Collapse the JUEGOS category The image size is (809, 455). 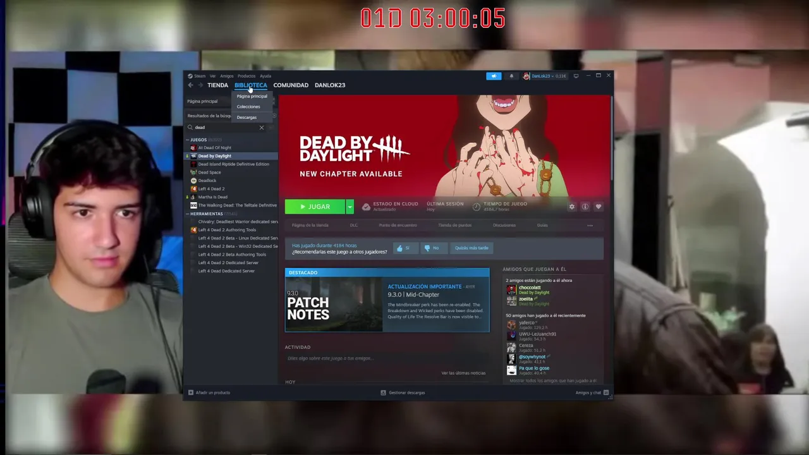pyautogui.click(x=188, y=140)
